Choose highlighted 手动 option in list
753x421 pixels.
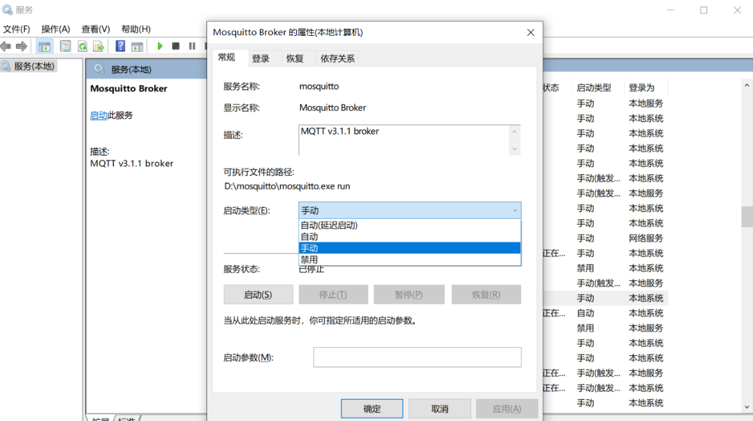click(x=409, y=248)
